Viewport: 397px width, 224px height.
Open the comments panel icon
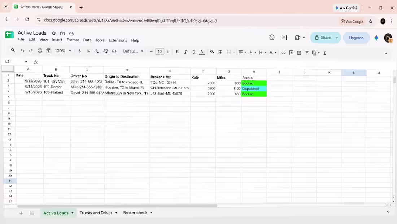(x=284, y=38)
